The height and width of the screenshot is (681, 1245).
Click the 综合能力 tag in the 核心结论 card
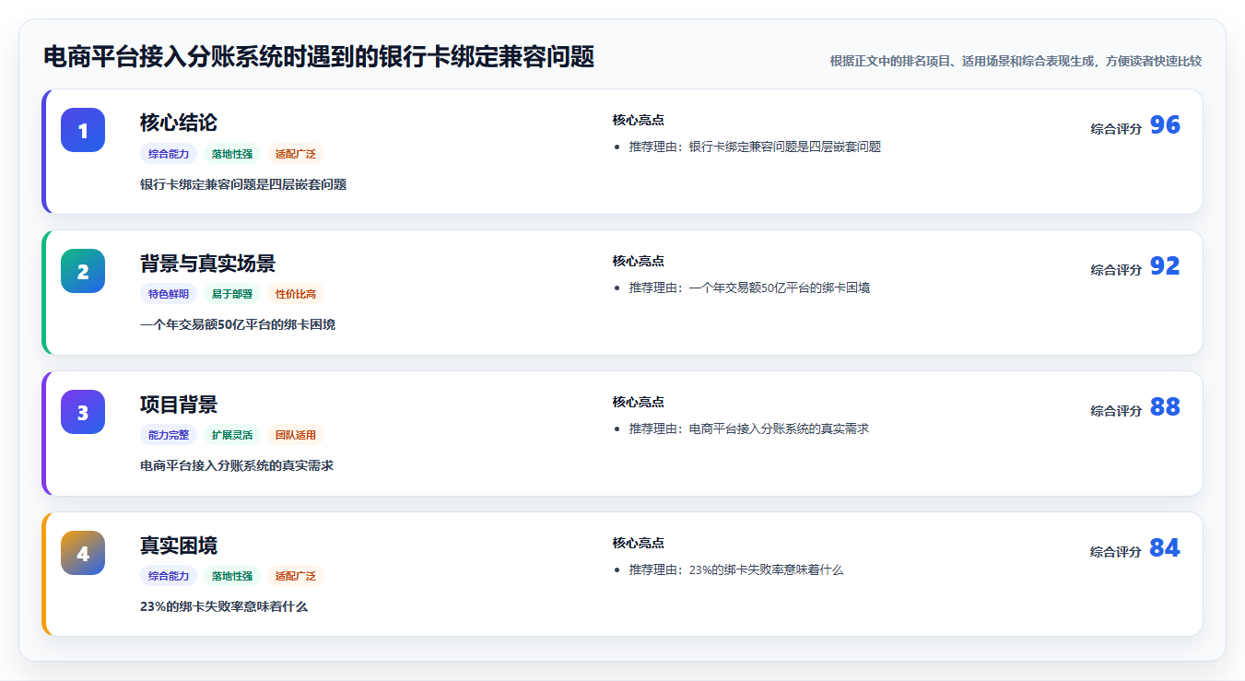[169, 154]
